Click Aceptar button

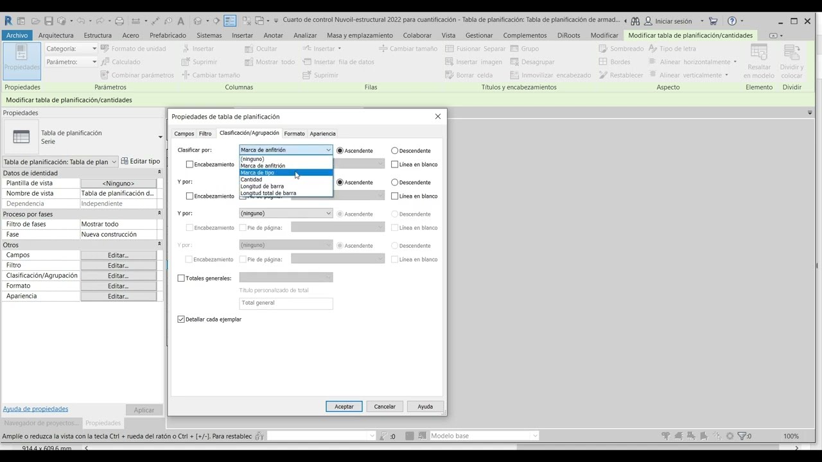click(x=344, y=406)
